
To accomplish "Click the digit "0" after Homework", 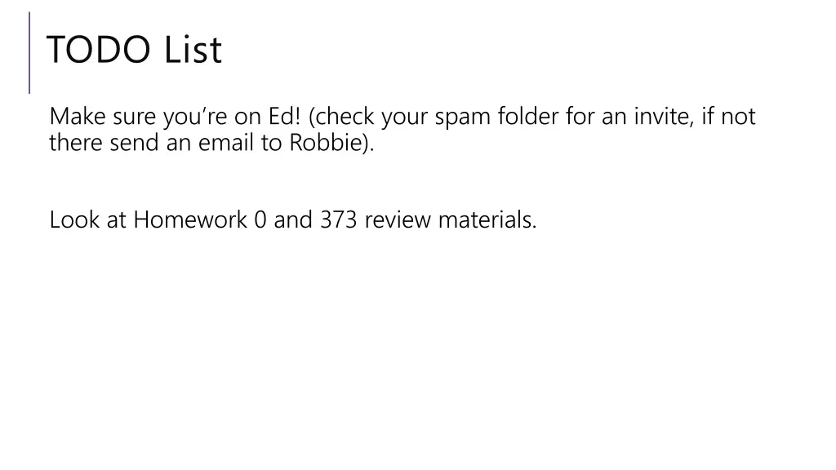I will (260, 219).
